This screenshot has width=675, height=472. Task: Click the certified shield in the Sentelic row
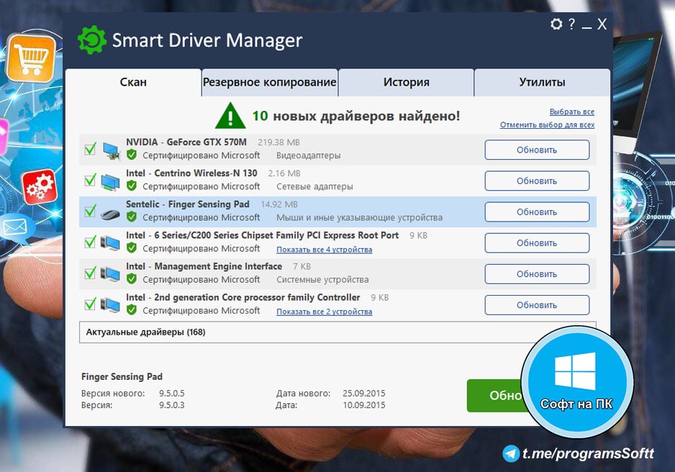tap(132, 217)
